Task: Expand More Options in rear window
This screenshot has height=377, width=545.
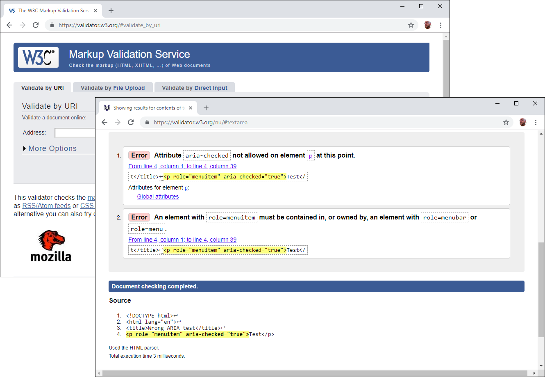Action: pos(50,149)
